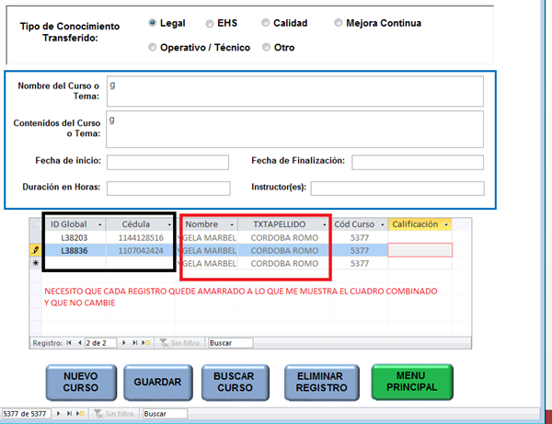Click Sin filtro indicator in subform navigator

[x=180, y=343]
